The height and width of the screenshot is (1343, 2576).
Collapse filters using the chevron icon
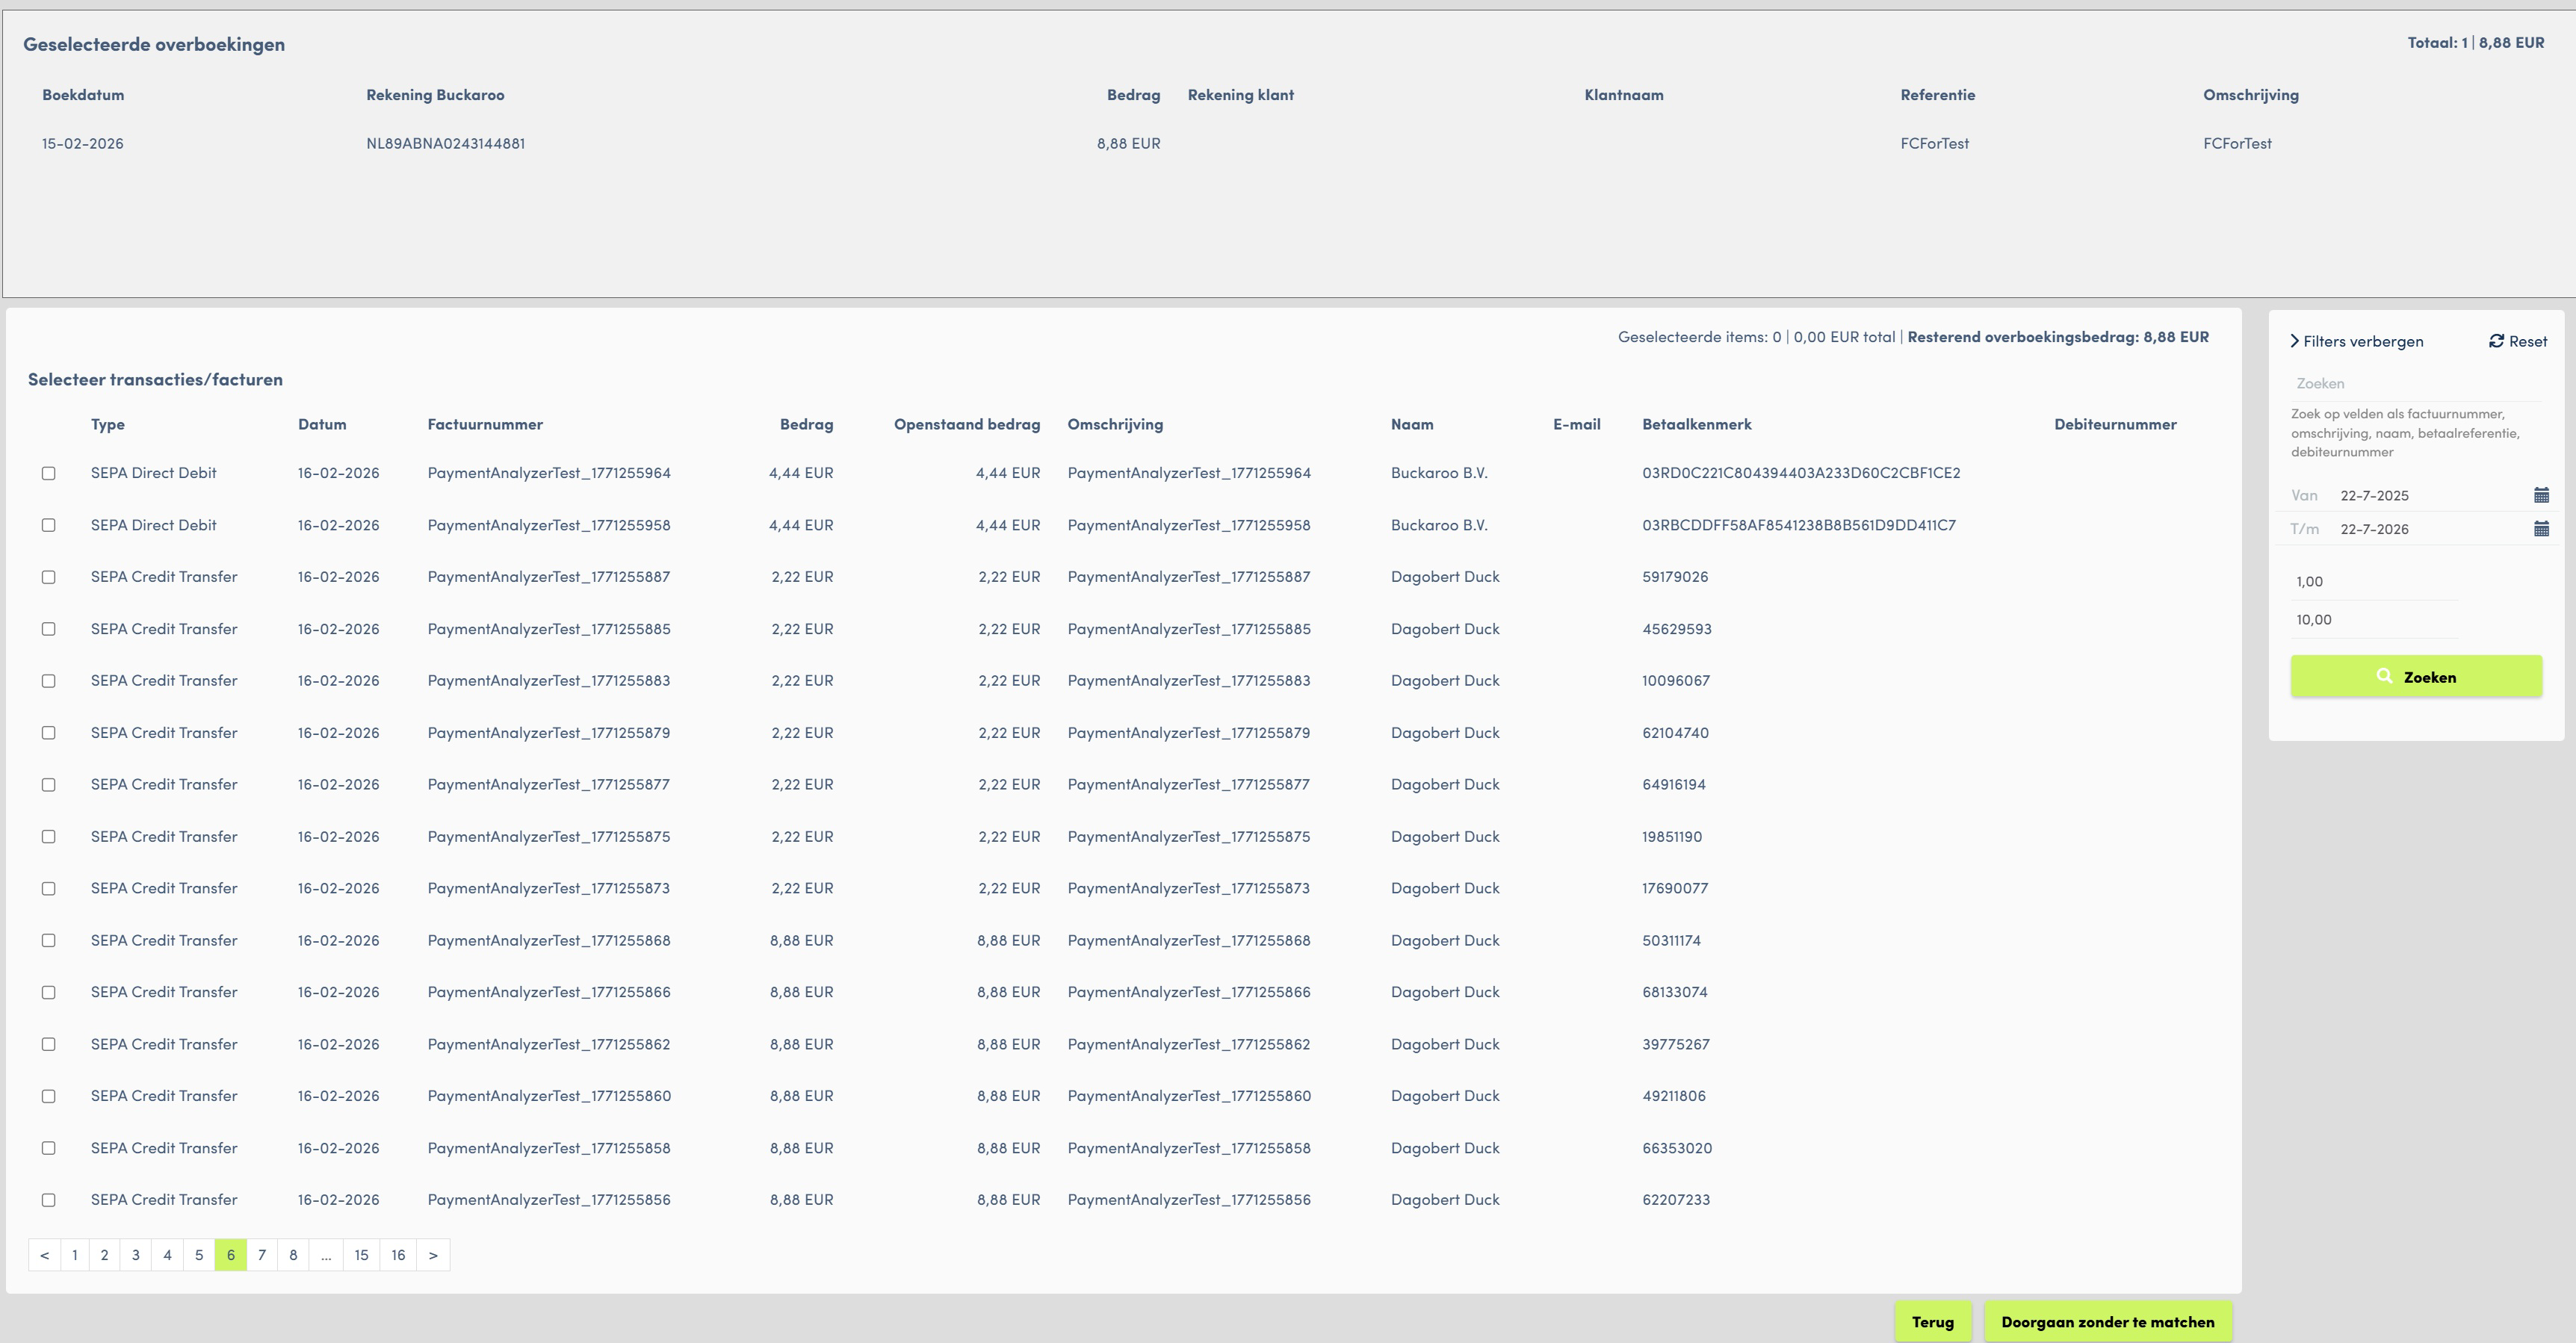click(2294, 341)
